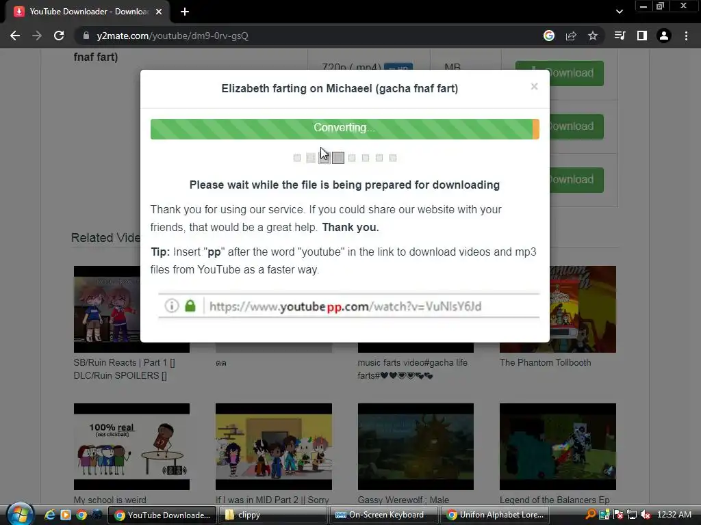
Task: Open the Chrome profile avatar
Action: pos(664,36)
